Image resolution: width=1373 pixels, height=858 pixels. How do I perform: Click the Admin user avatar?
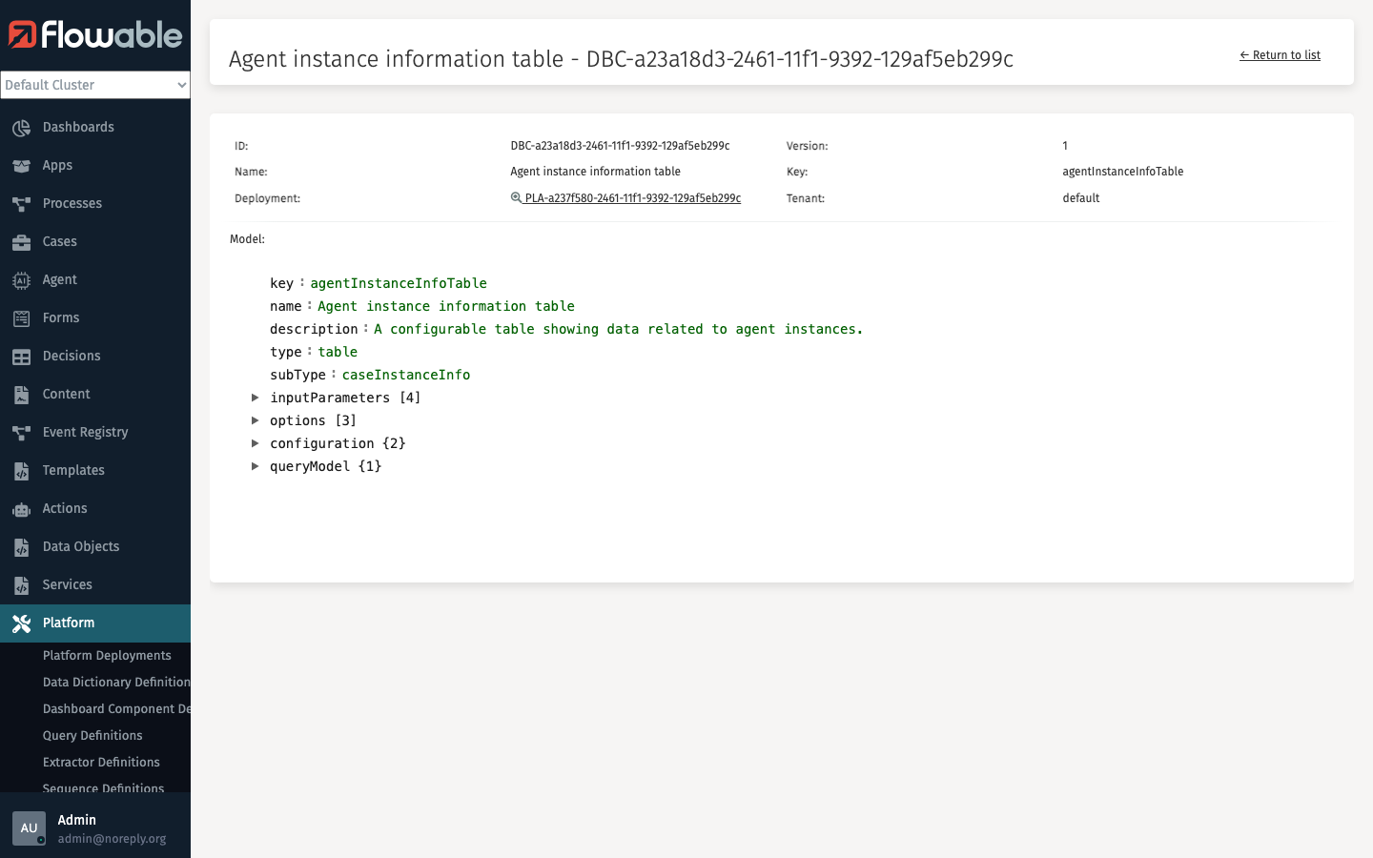pyautogui.click(x=29, y=828)
